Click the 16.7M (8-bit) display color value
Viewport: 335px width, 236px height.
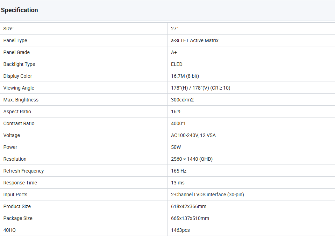click(x=185, y=76)
